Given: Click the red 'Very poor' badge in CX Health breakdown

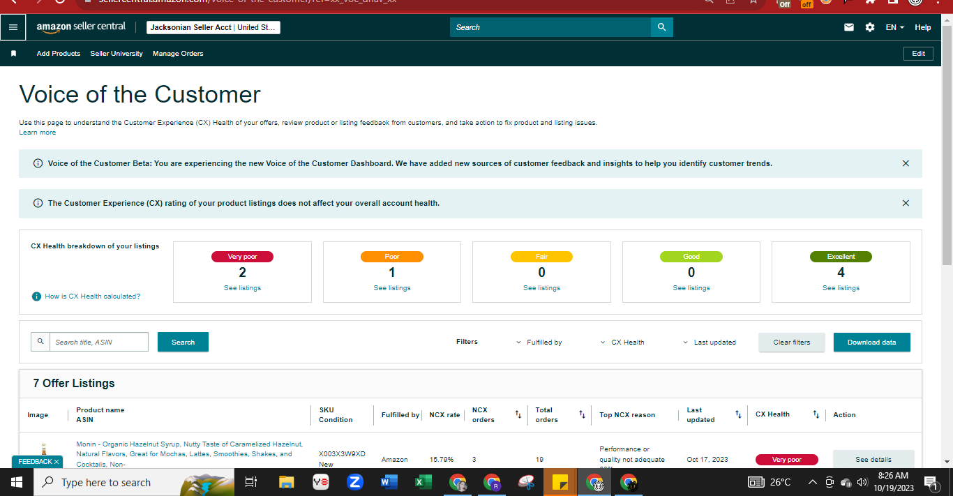Looking at the screenshot, I should tap(242, 257).
